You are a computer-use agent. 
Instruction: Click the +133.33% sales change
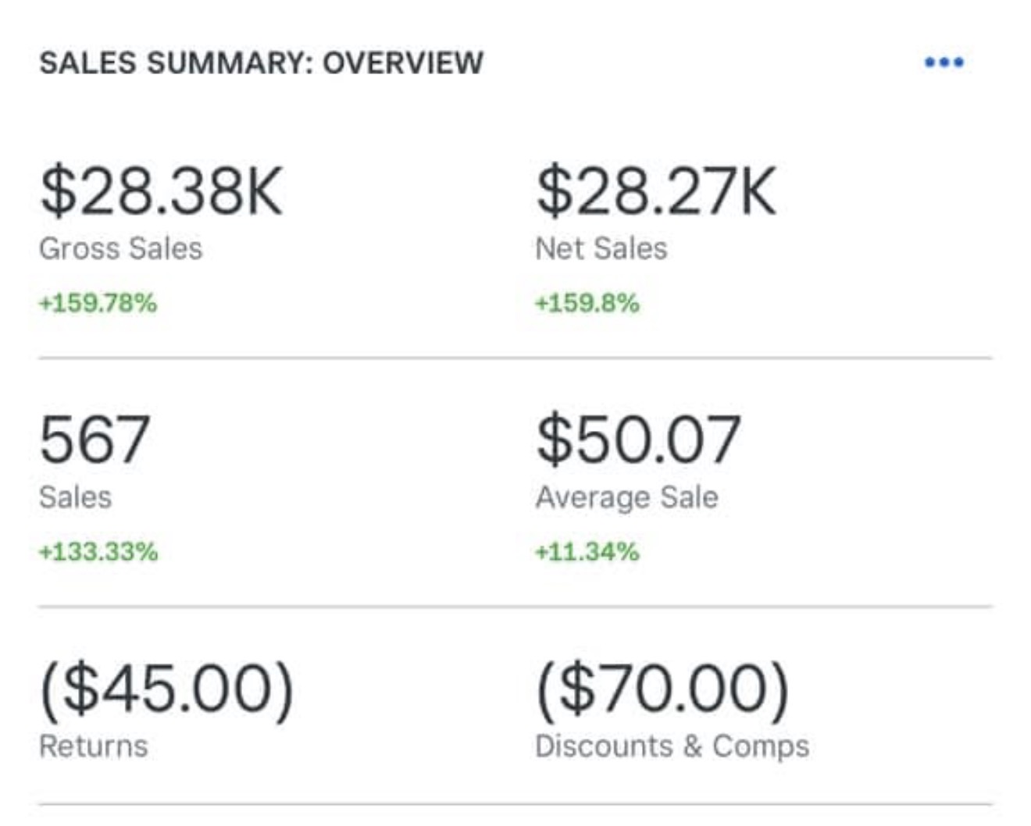(x=98, y=552)
